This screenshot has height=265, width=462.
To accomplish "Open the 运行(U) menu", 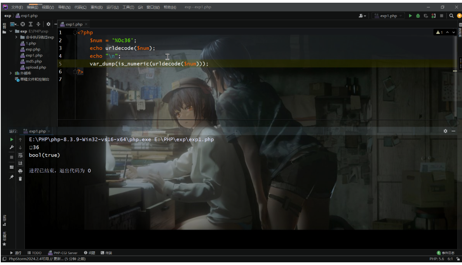I will pos(113,7).
